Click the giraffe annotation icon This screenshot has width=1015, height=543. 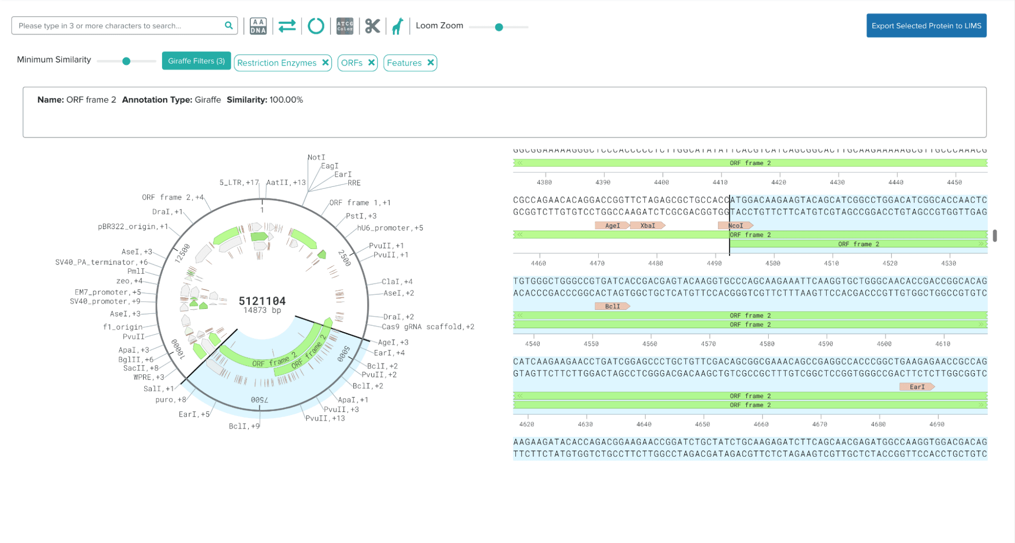(398, 26)
